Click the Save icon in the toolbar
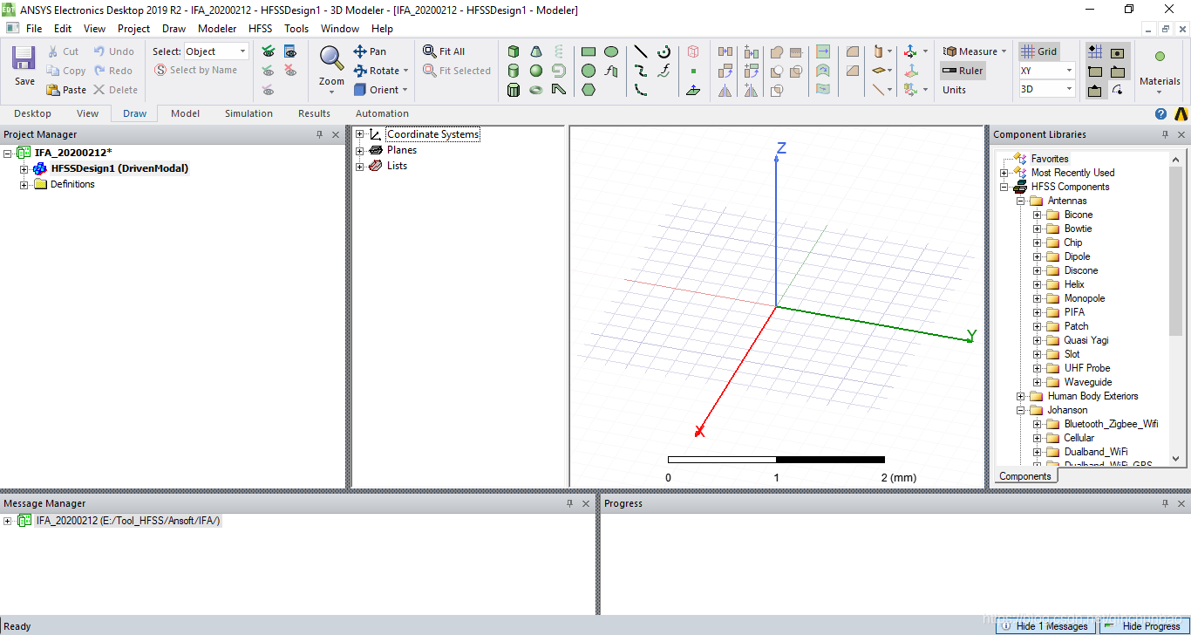 point(24,65)
